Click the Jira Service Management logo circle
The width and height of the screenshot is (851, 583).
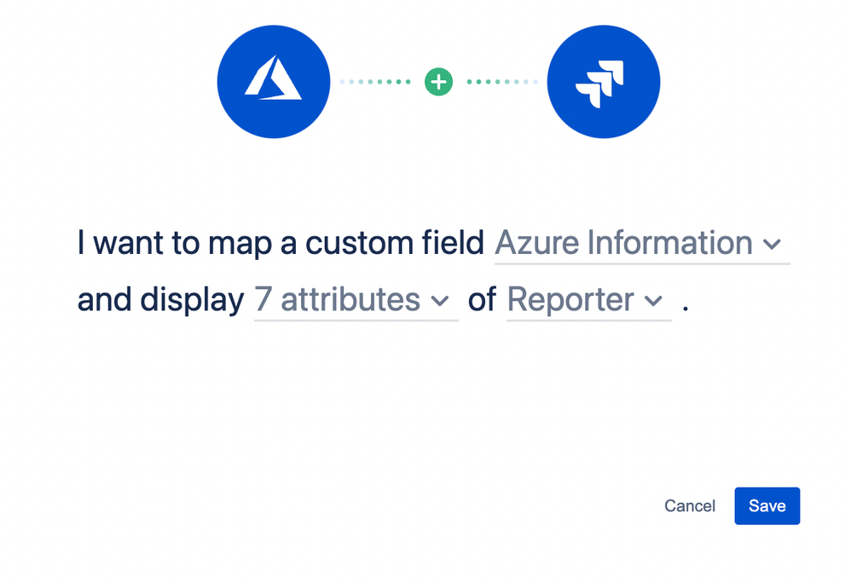(604, 82)
